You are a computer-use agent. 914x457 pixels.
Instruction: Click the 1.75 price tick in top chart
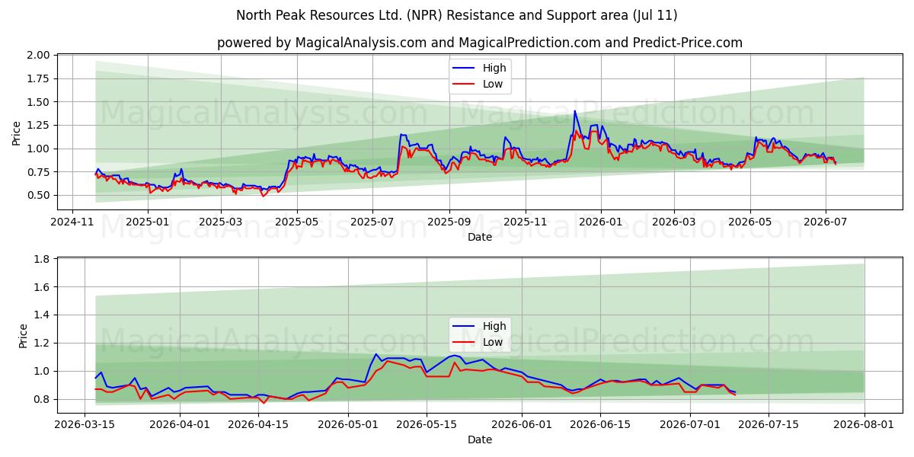coord(38,78)
